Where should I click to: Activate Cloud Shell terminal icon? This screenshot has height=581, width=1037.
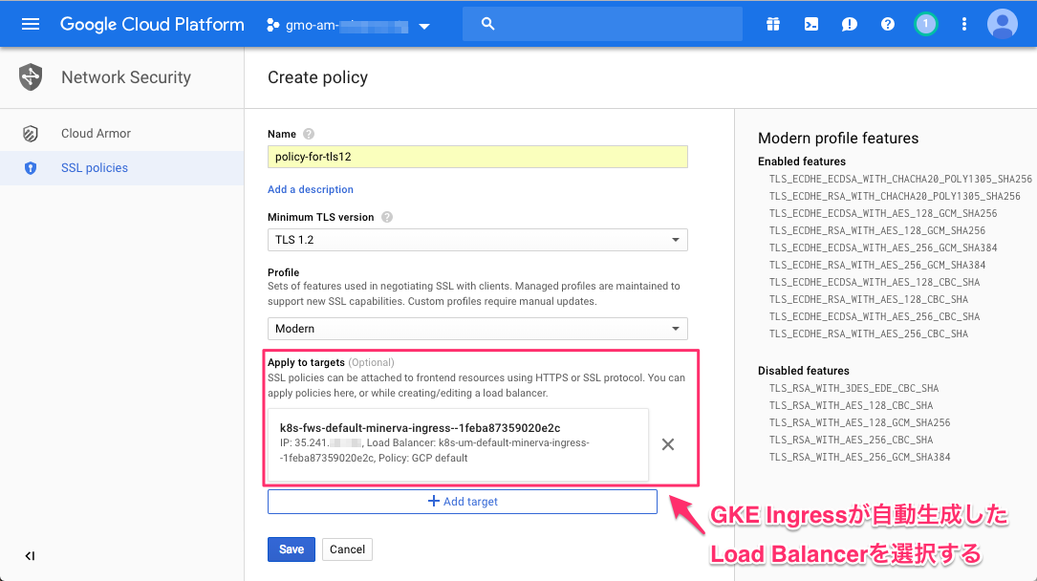pyautogui.click(x=810, y=24)
